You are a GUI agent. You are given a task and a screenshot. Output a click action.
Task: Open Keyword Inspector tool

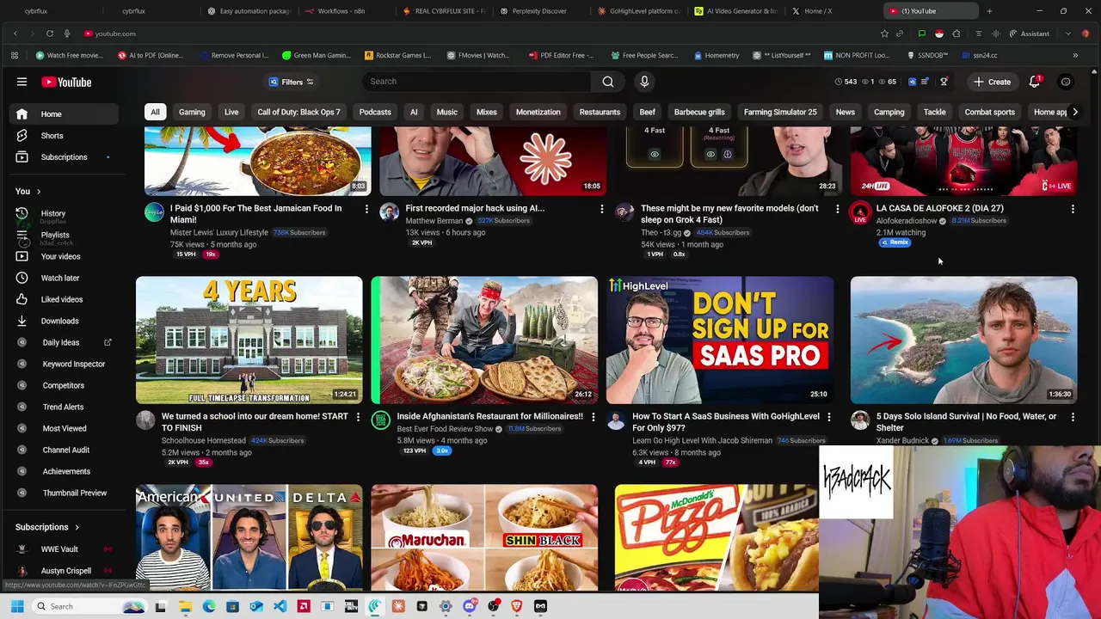73,364
